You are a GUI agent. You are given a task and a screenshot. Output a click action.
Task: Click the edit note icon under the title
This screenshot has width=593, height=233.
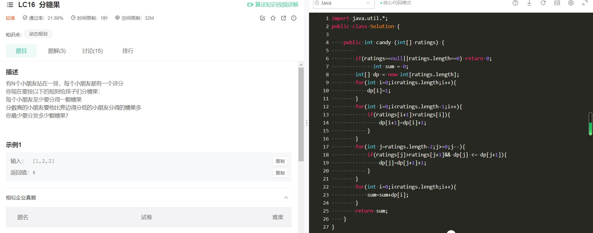[x=262, y=18]
